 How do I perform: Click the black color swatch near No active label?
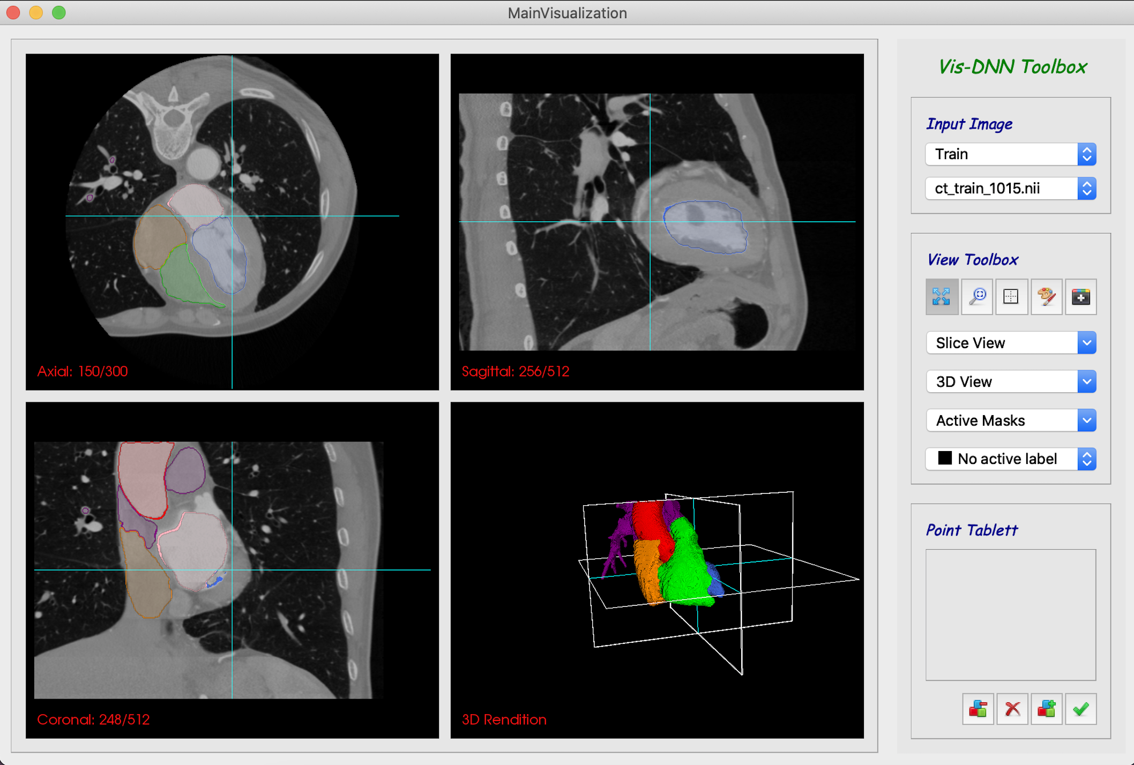point(944,459)
